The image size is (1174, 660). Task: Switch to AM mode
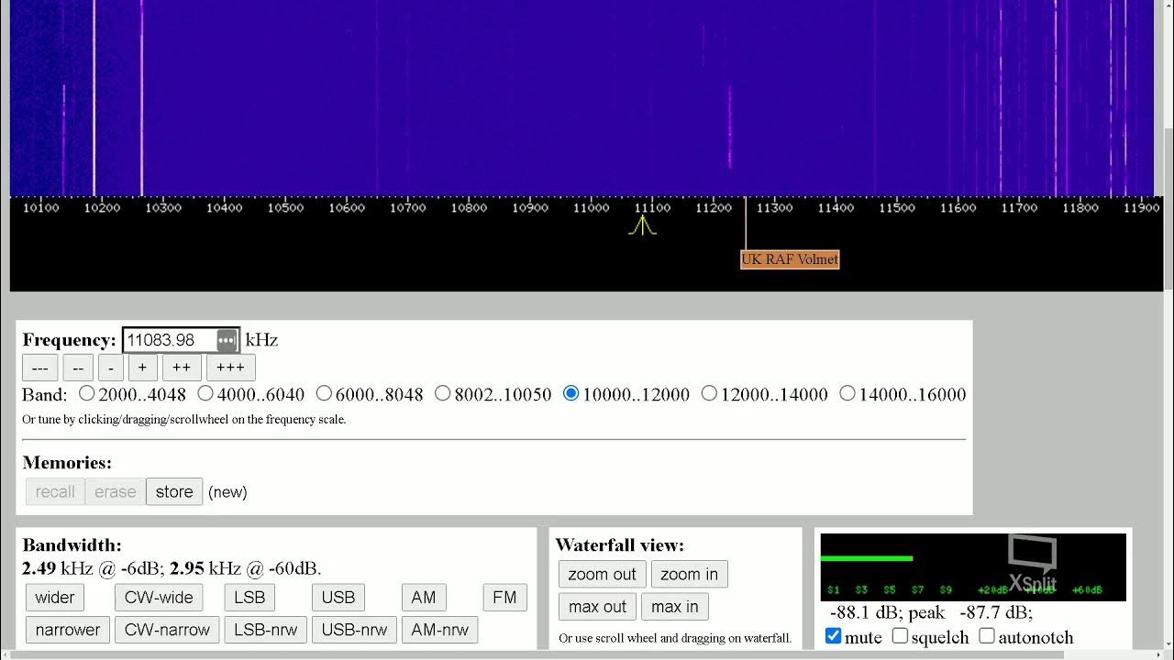[424, 598]
